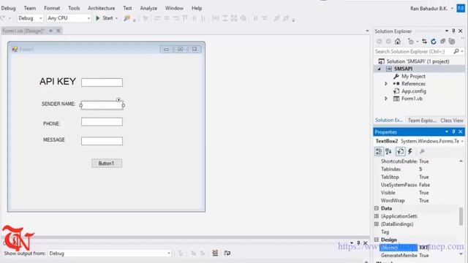Click the SENDER NAME label on form

click(x=58, y=104)
